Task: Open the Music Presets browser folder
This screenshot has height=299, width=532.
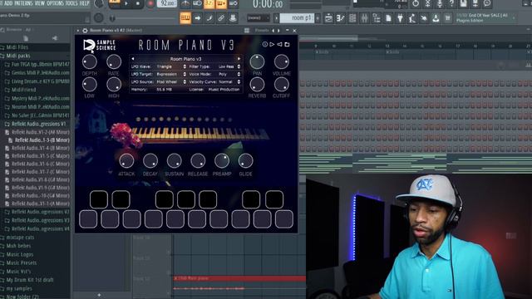Action: 22,263
